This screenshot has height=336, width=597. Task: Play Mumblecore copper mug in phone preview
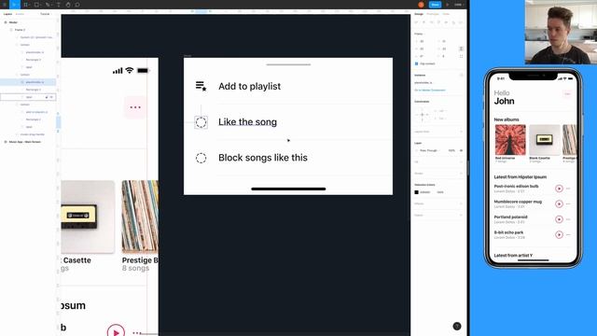559,203
